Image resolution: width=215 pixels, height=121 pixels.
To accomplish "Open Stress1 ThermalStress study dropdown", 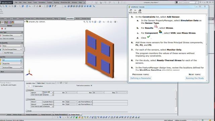I will (85, 102).
